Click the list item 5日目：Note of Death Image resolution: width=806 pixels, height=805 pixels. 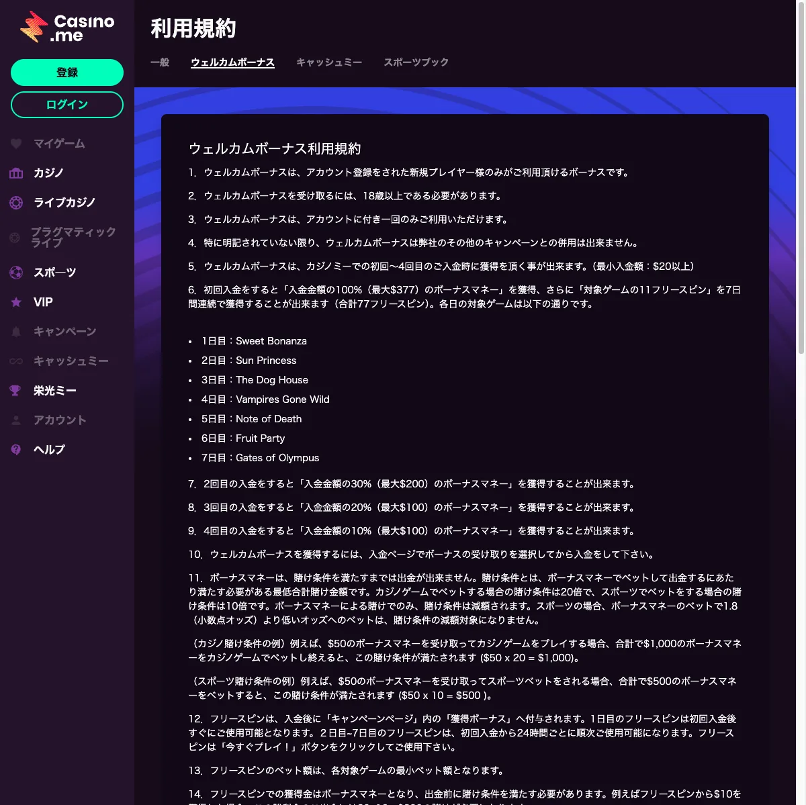click(x=251, y=419)
